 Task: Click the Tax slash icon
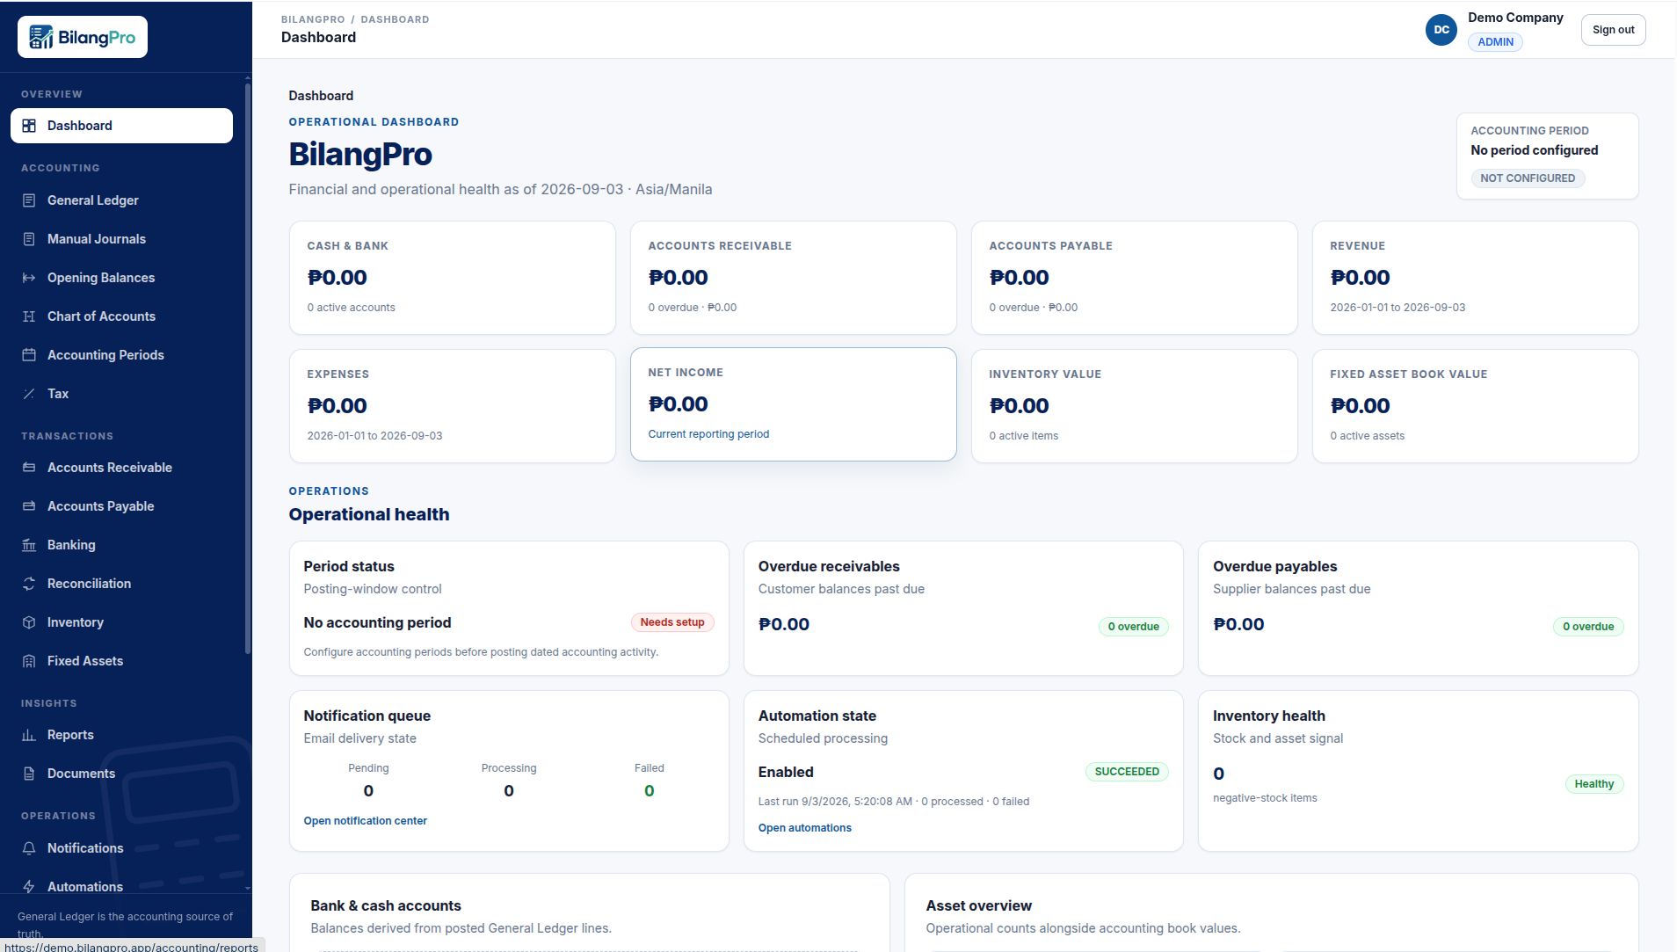[29, 394]
